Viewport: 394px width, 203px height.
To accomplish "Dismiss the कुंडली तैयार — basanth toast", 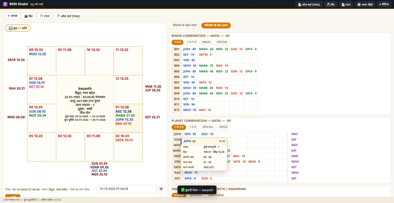I will click(197, 190).
